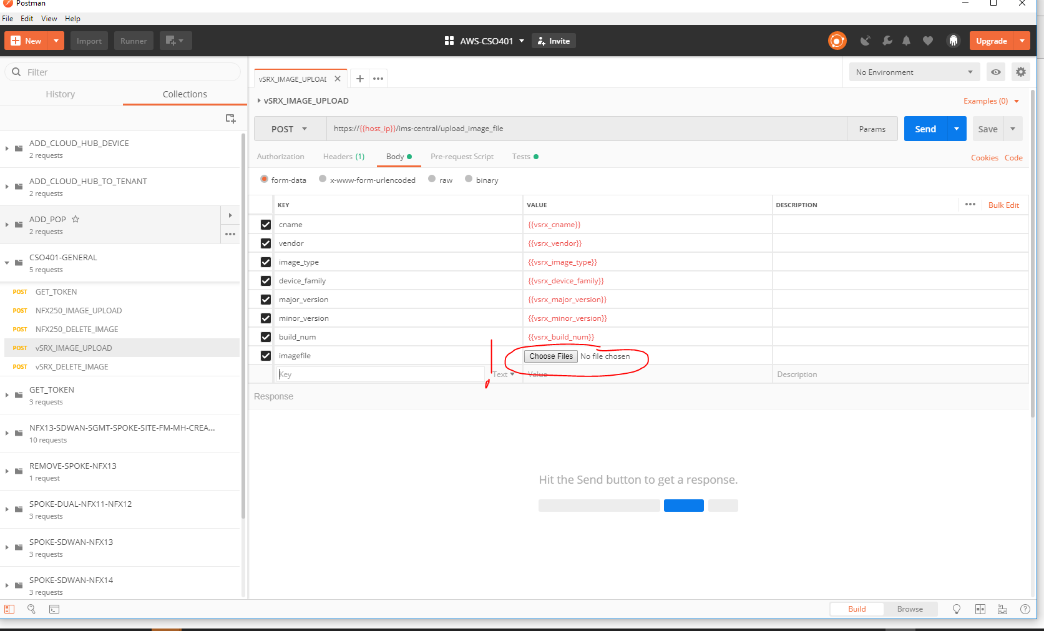Expand the No Environment dropdown

[913, 72]
